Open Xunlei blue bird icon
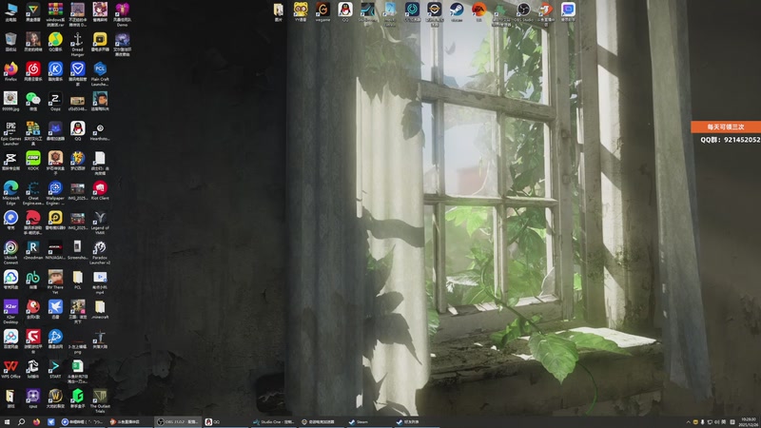The image size is (761, 428). [x=55, y=309]
